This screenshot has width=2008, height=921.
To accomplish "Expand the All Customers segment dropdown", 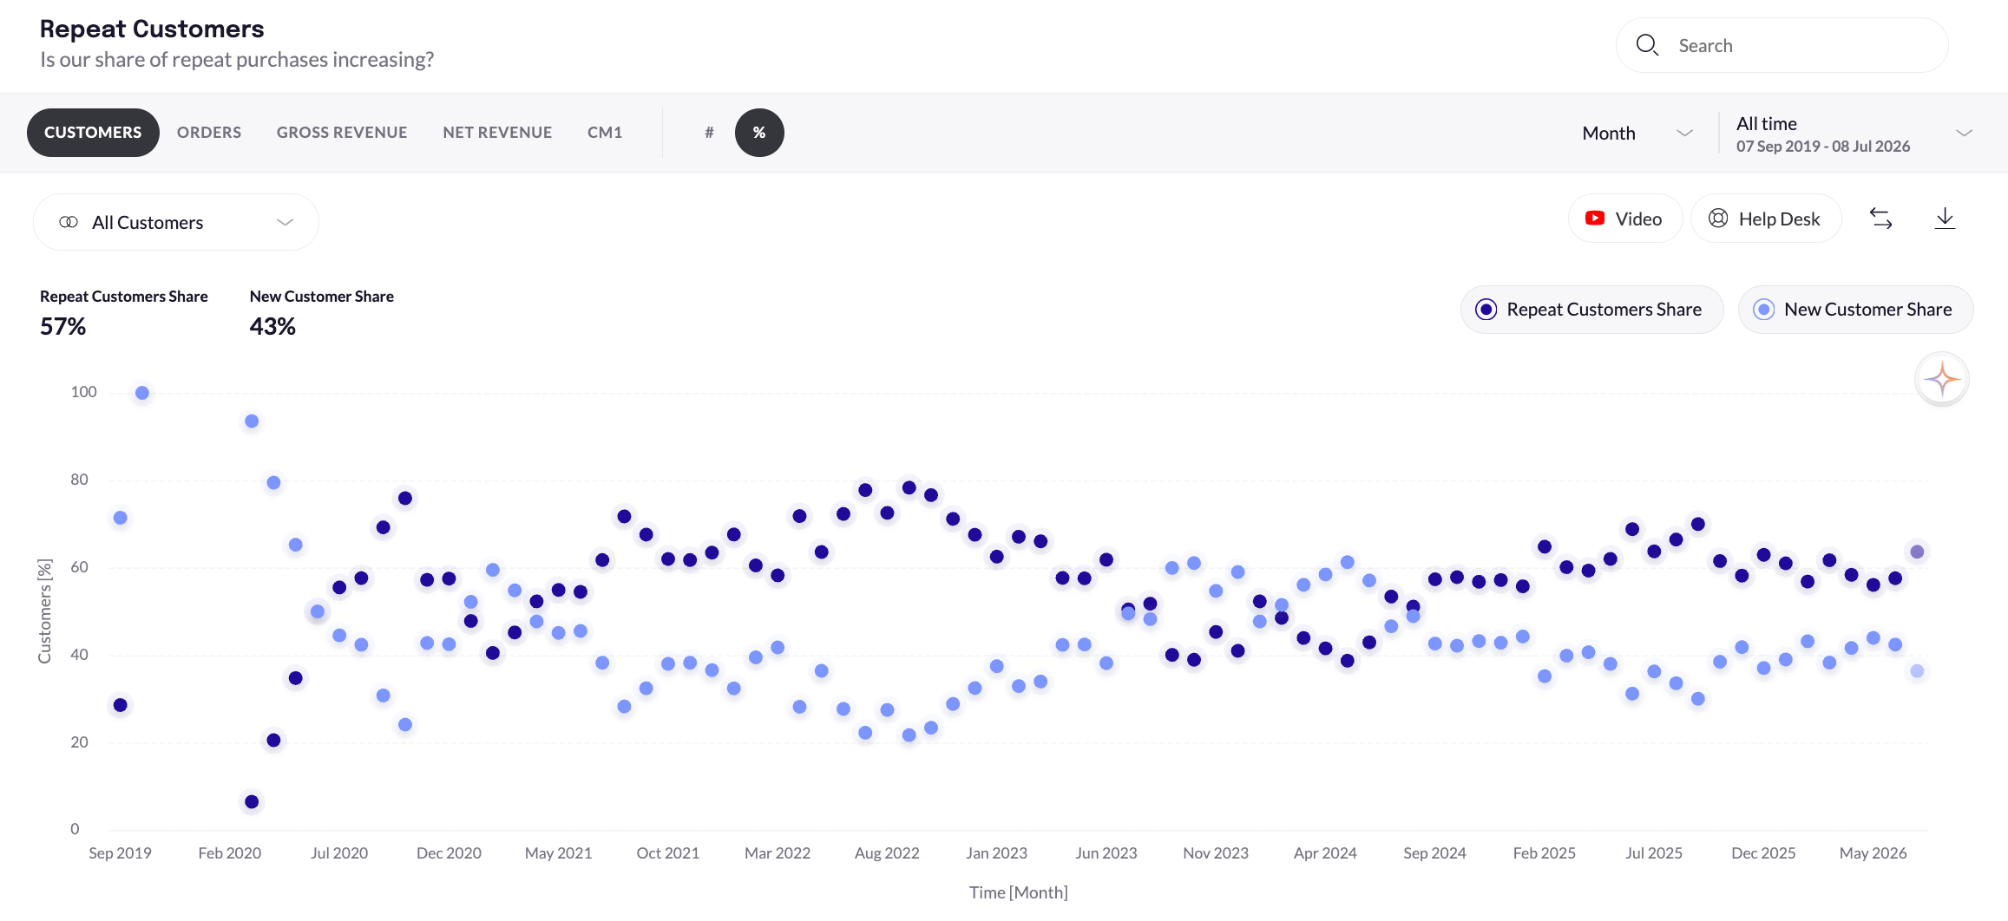I will click(x=176, y=222).
